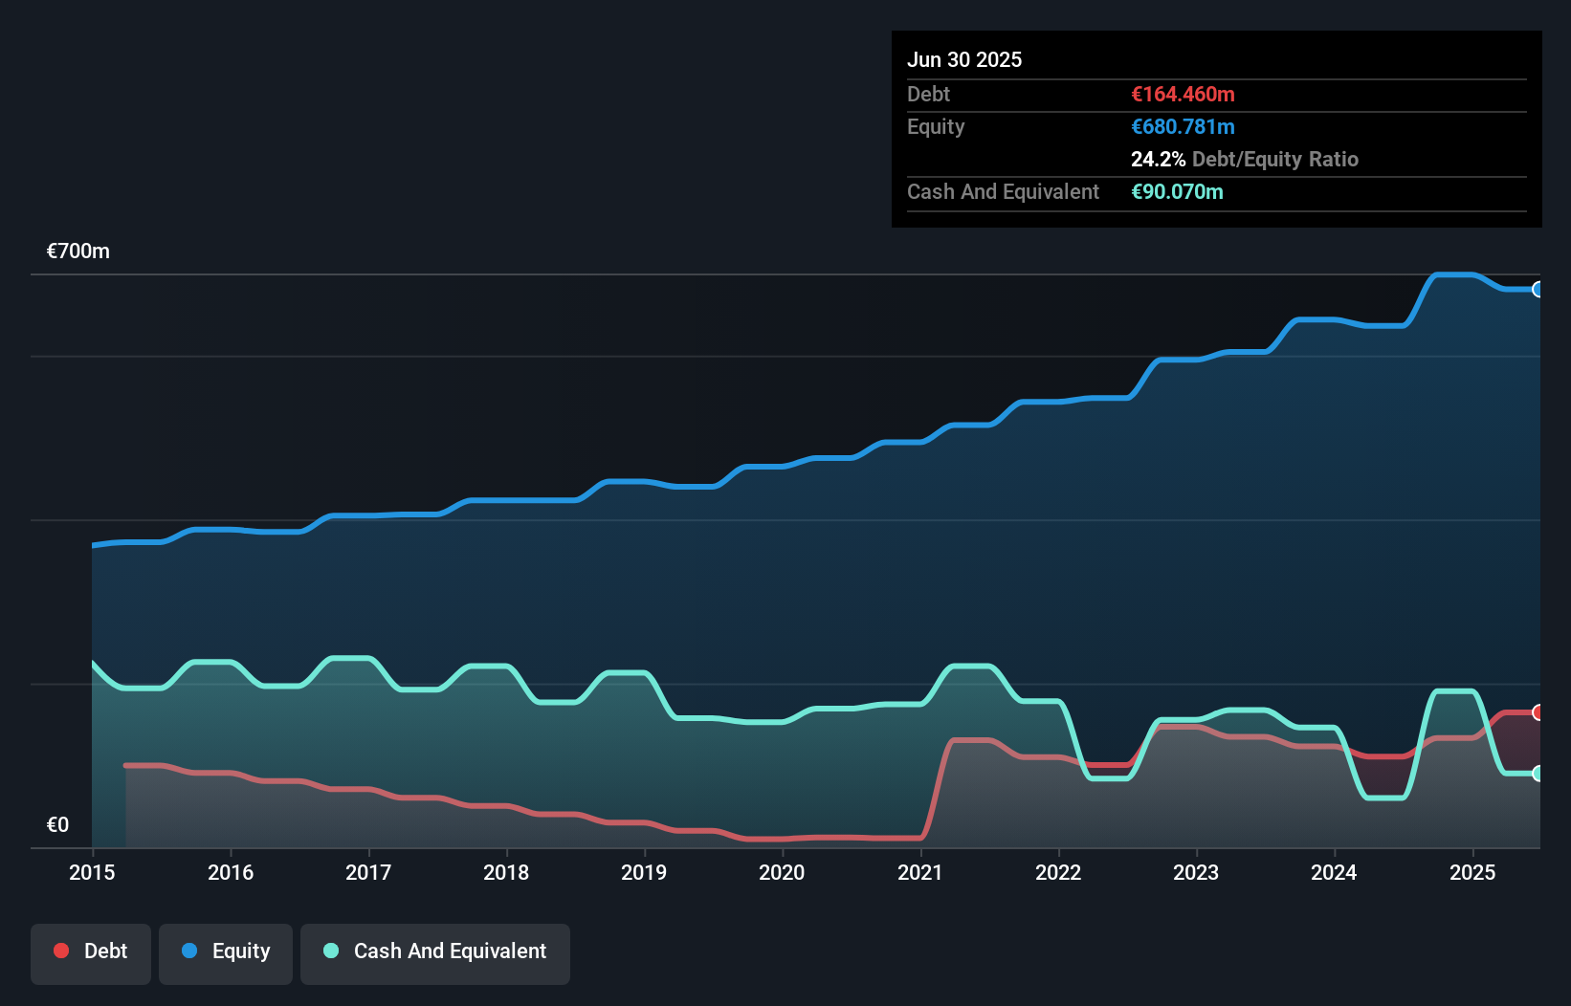Image resolution: width=1571 pixels, height=1006 pixels.
Task: Toggle the Debt series visibility
Action: click(91, 951)
